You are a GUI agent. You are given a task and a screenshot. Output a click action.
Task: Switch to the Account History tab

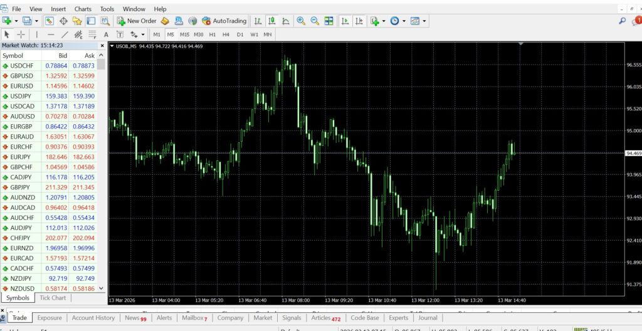coord(93,318)
